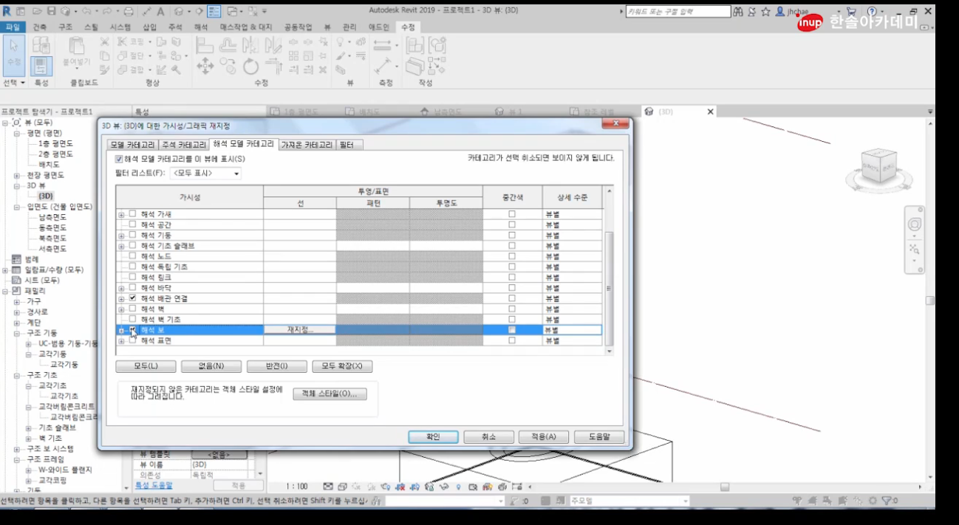Enable the 해석 보 visibility checkbox
This screenshot has height=525, width=959.
coord(133,330)
